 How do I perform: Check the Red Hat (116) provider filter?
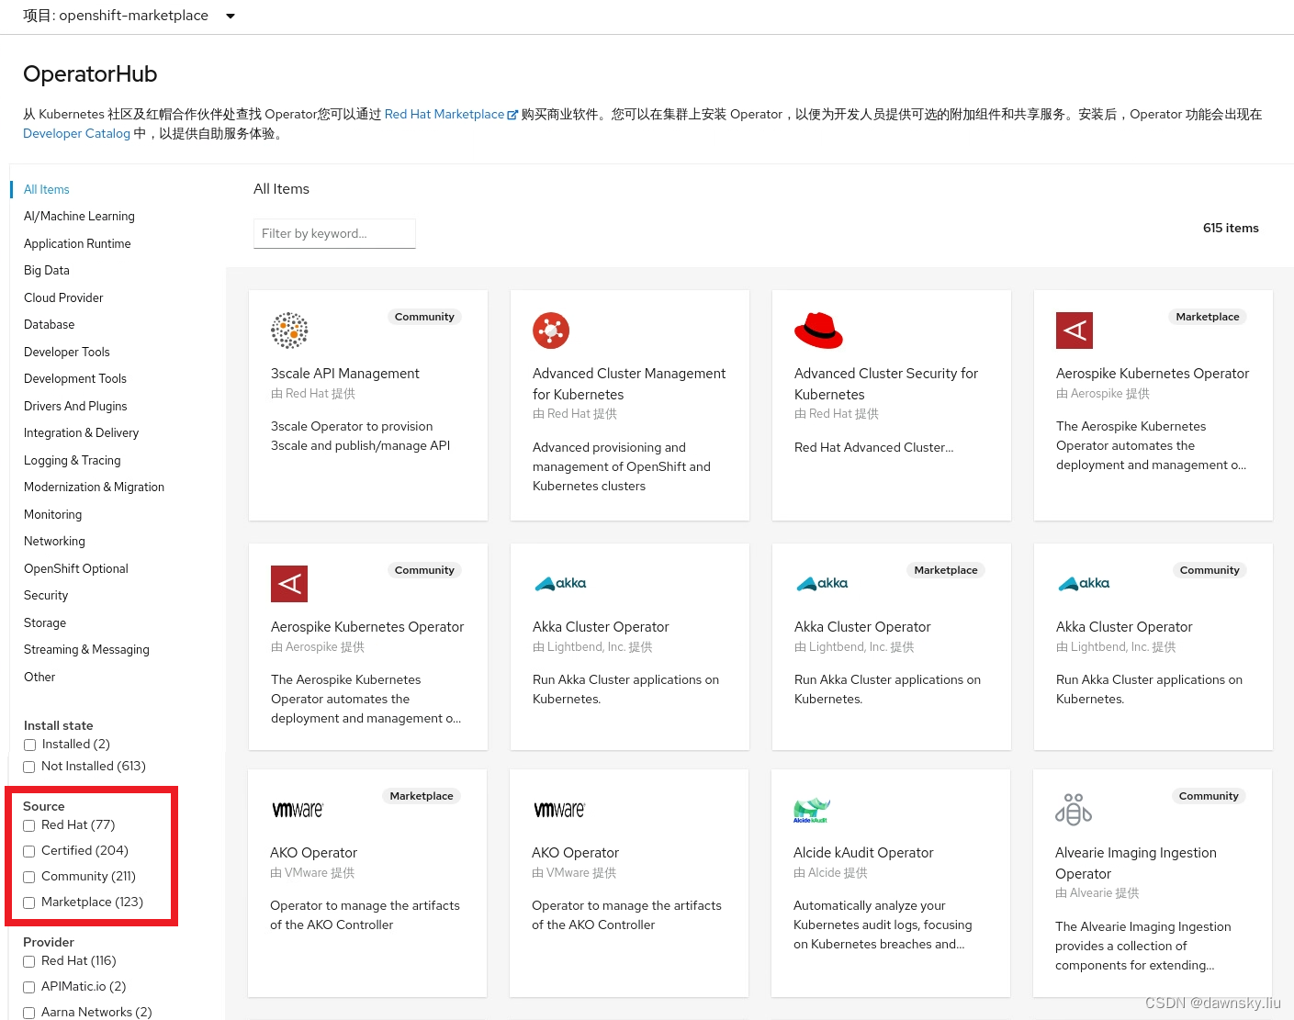(29, 962)
